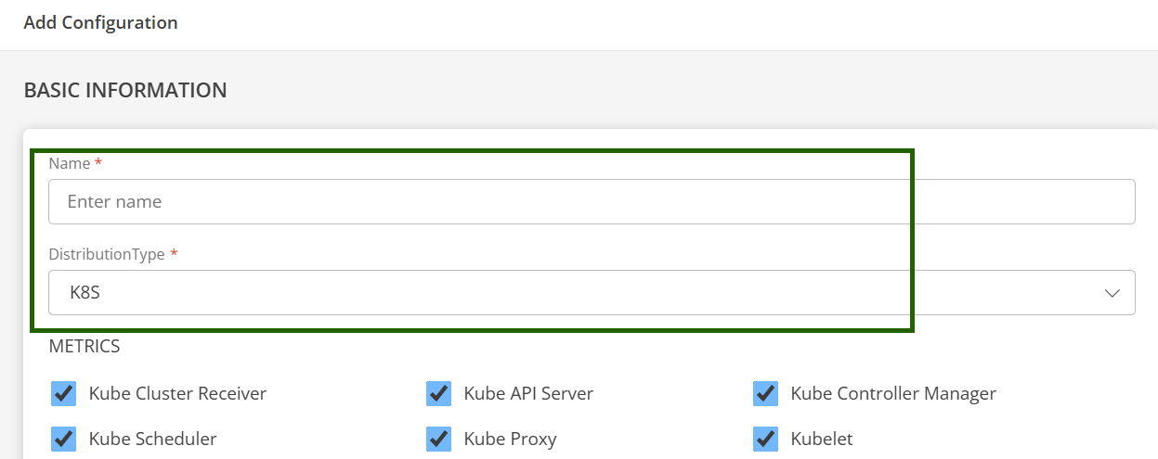This screenshot has width=1158, height=459.
Task: Click the Kube API Server label text
Action: (527, 393)
